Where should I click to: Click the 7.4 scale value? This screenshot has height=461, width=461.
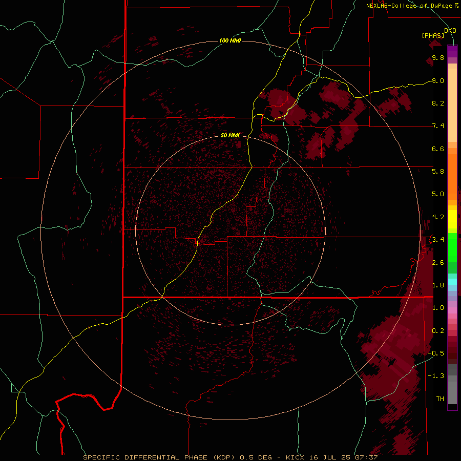(x=438, y=126)
